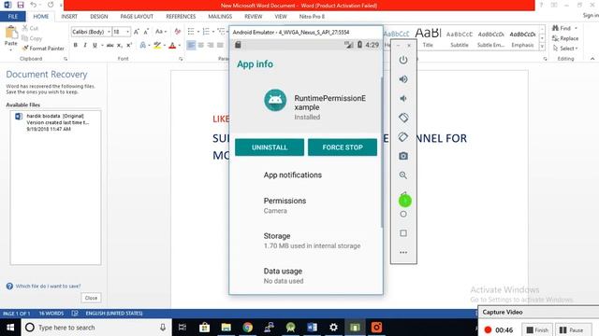Open the FILE tab
The width and height of the screenshot is (599, 336).
(12, 17)
